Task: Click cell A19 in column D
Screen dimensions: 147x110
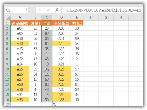Action: pyautogui.click(x=61, y=54)
